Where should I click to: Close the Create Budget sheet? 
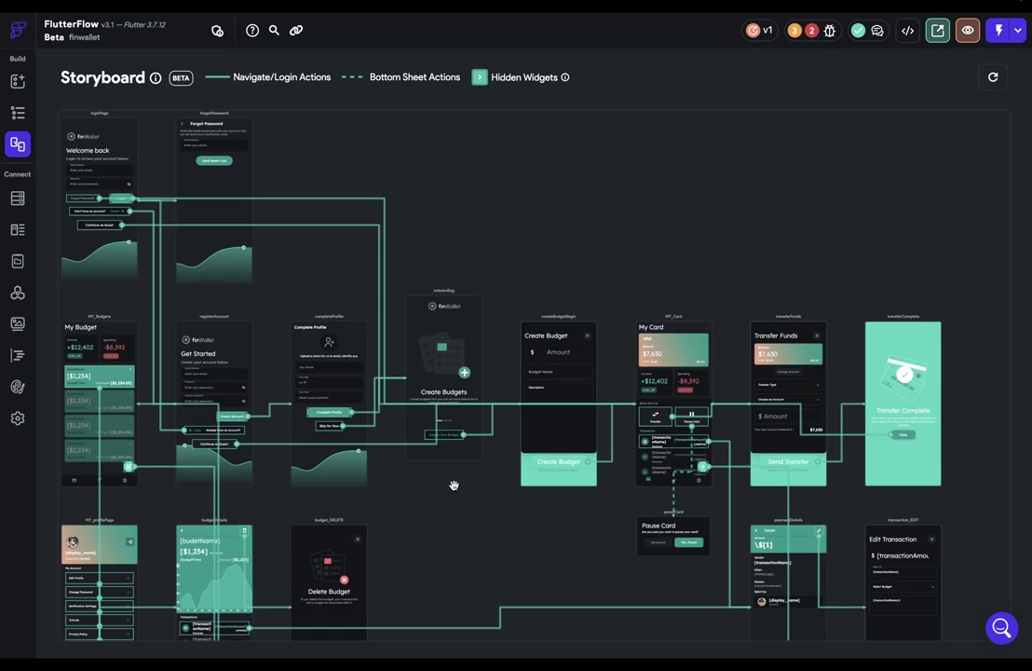pyautogui.click(x=587, y=335)
